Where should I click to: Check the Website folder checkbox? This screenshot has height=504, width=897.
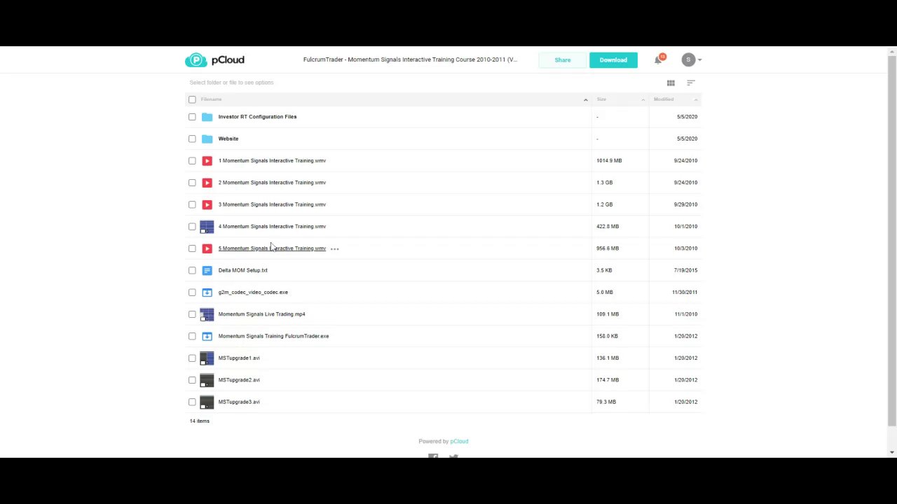pyautogui.click(x=192, y=139)
